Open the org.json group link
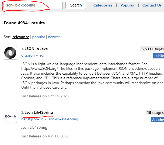 point(28,55)
